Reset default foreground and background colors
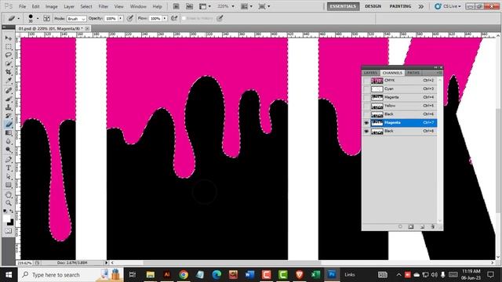 click(5, 211)
